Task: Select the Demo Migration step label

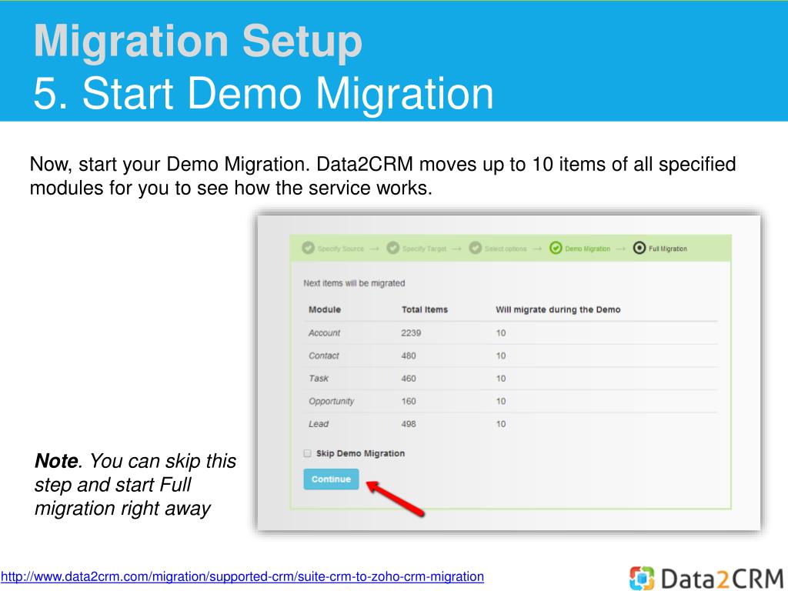Action: (587, 249)
